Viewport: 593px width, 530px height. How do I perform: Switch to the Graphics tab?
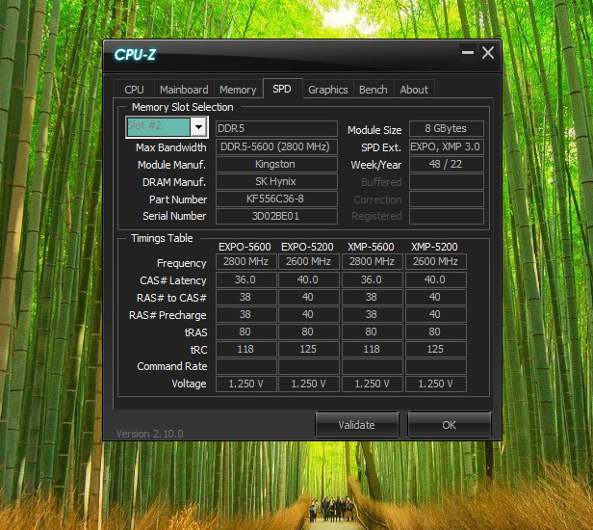pos(327,90)
